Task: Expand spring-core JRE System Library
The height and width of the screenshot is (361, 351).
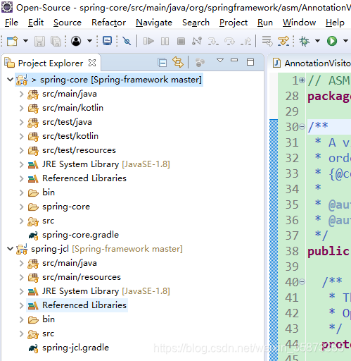Action: tap(21, 164)
